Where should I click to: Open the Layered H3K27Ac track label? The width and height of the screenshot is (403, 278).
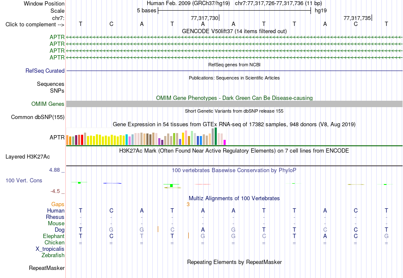(x=28, y=157)
